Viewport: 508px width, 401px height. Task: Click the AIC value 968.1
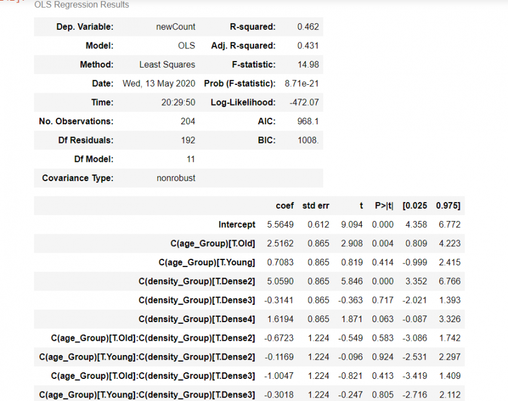308,121
